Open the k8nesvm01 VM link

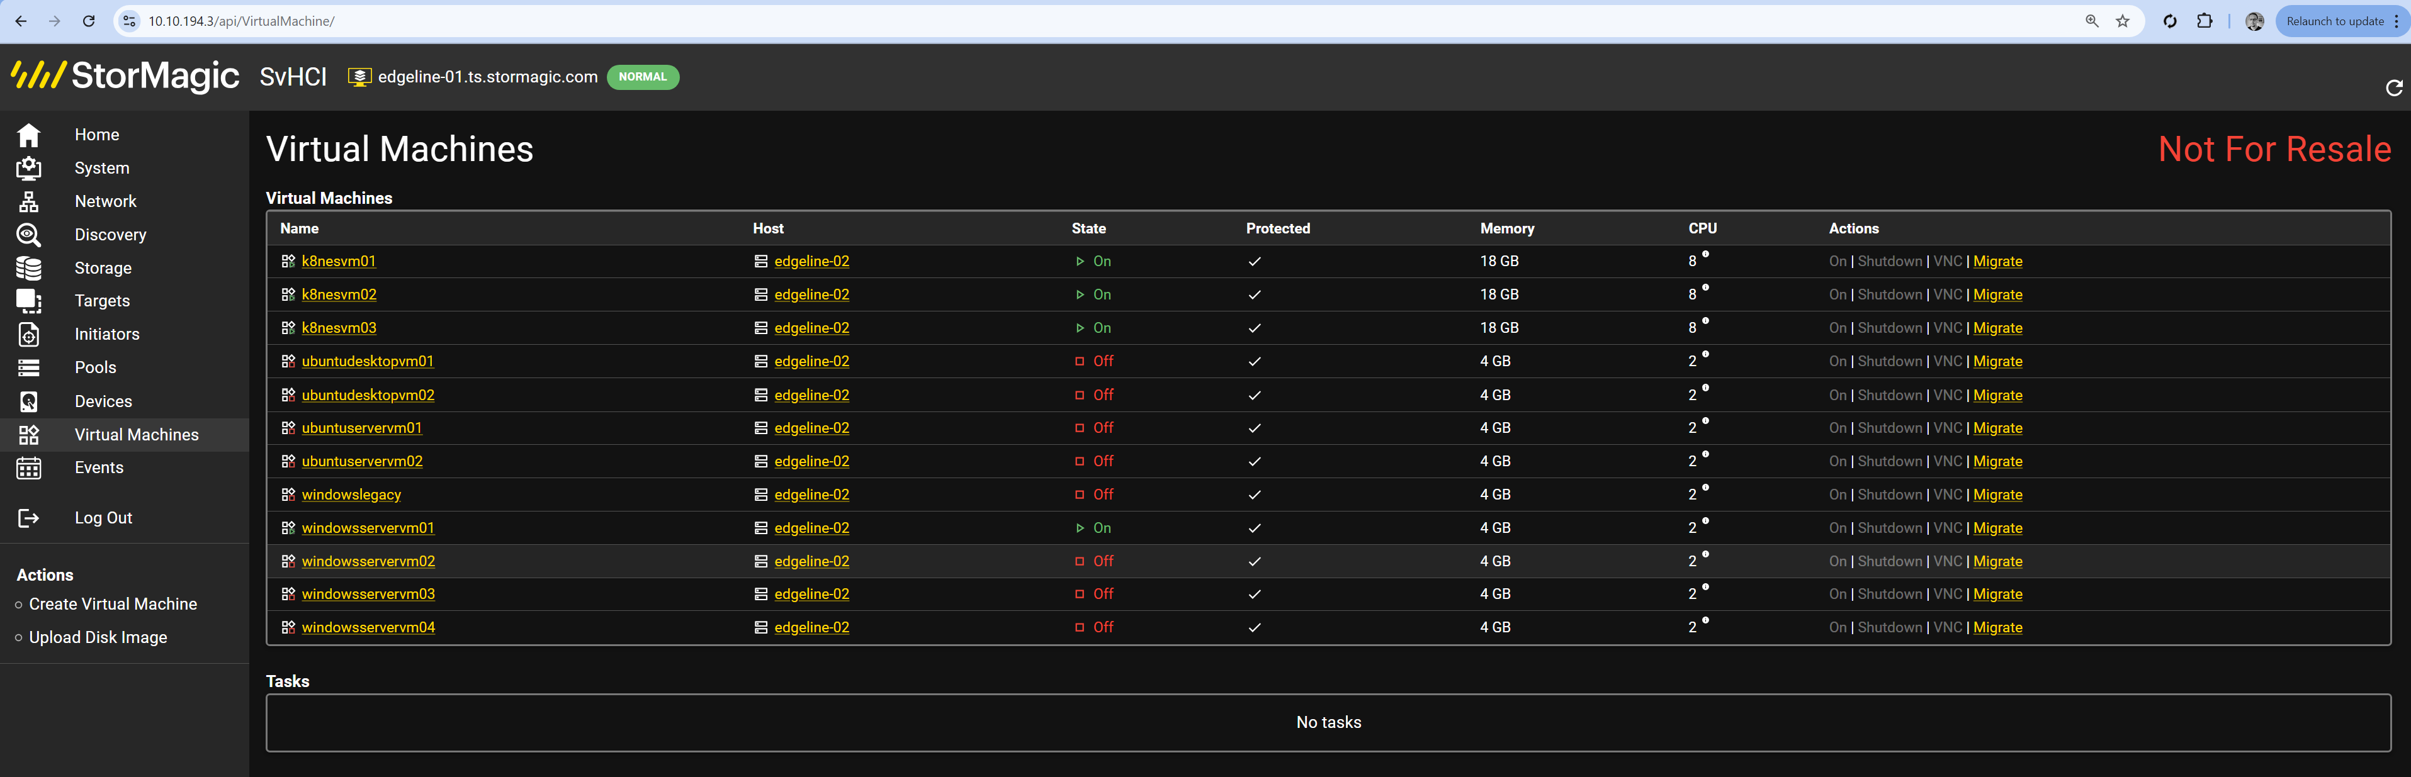339,261
